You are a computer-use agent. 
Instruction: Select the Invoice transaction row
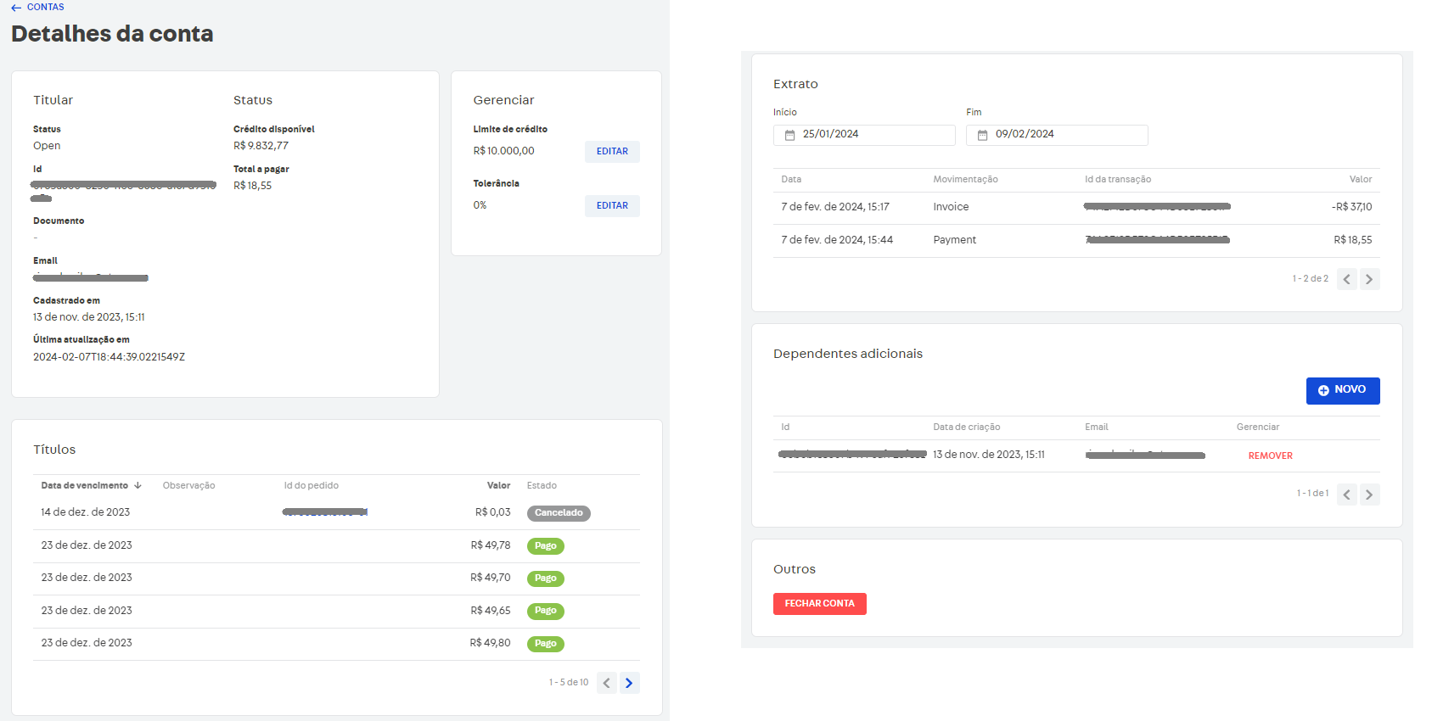click(1075, 208)
